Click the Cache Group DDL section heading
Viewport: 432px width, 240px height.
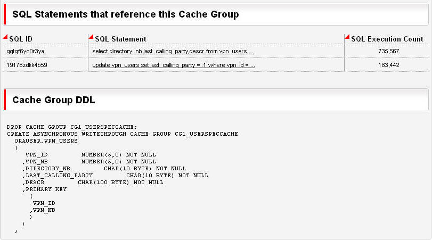pos(54,100)
